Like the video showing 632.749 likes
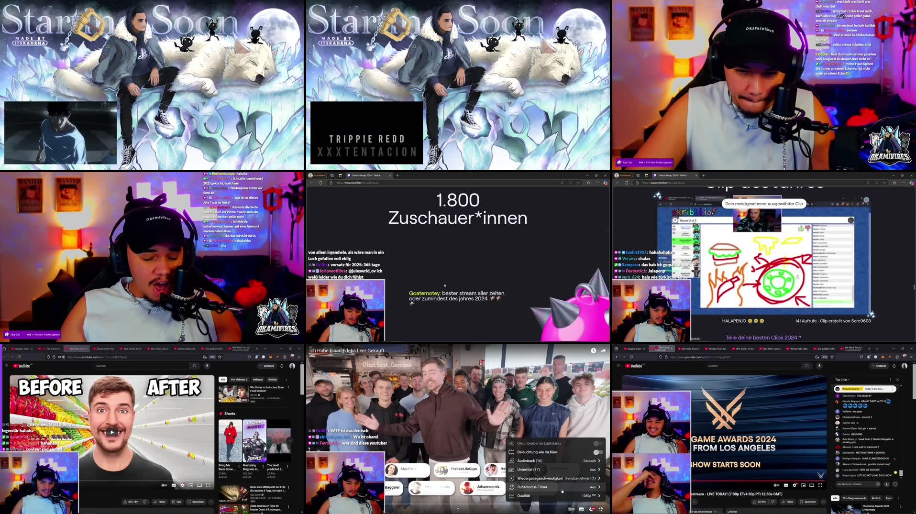 coord(131,502)
